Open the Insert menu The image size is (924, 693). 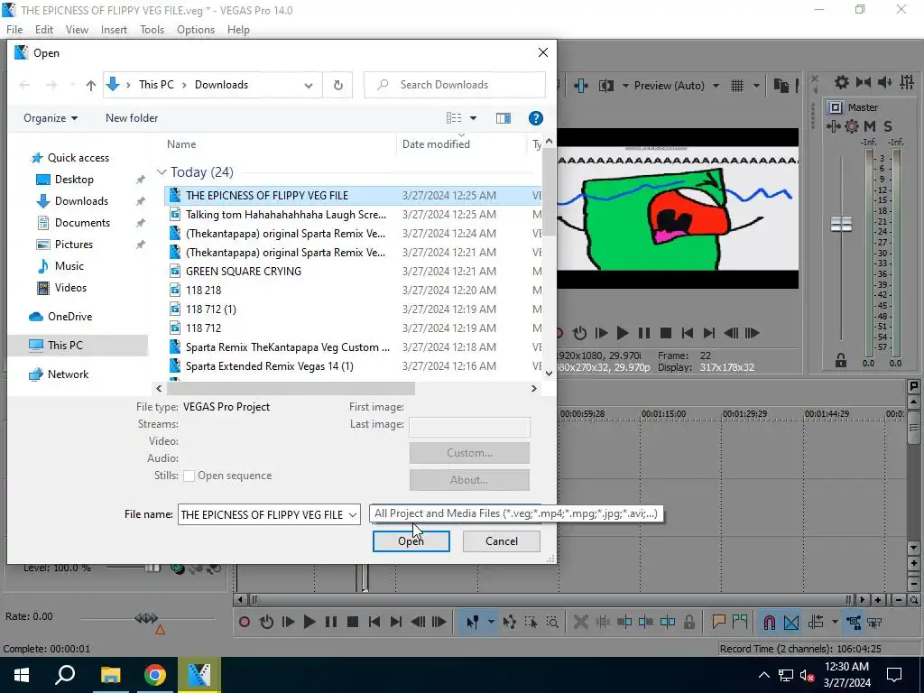(114, 30)
